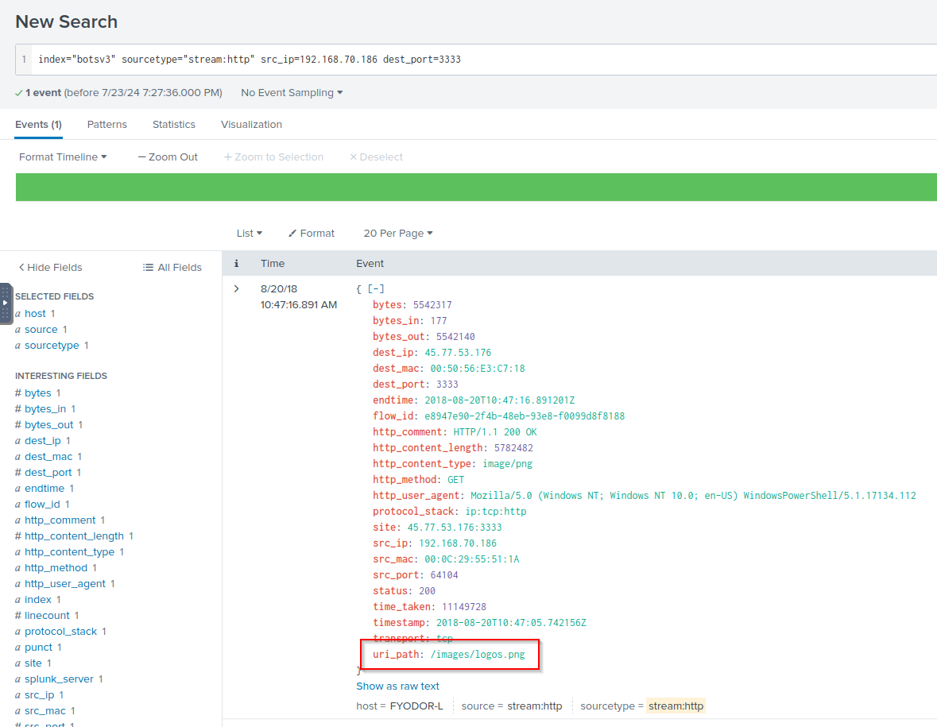Hide the fields sidebar
Screen dimensions: 937x727
point(50,268)
